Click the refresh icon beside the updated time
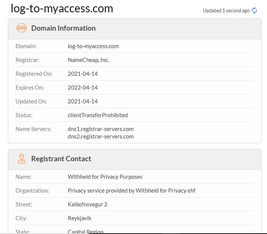Image resolution: width=267 pixels, height=234 pixels. (254, 10)
